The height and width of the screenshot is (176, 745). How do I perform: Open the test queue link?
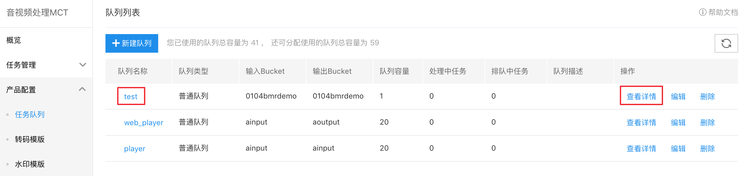point(131,96)
